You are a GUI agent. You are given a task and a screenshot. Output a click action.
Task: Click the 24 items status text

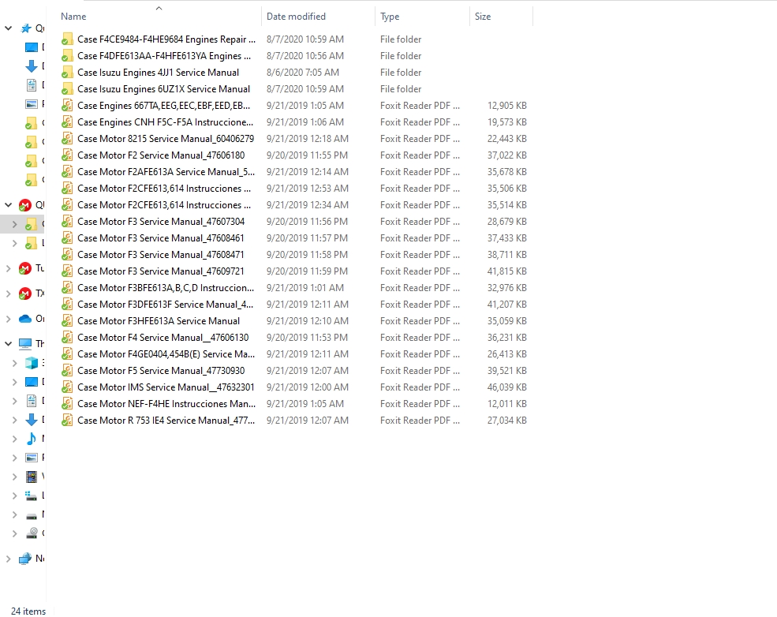tap(28, 611)
